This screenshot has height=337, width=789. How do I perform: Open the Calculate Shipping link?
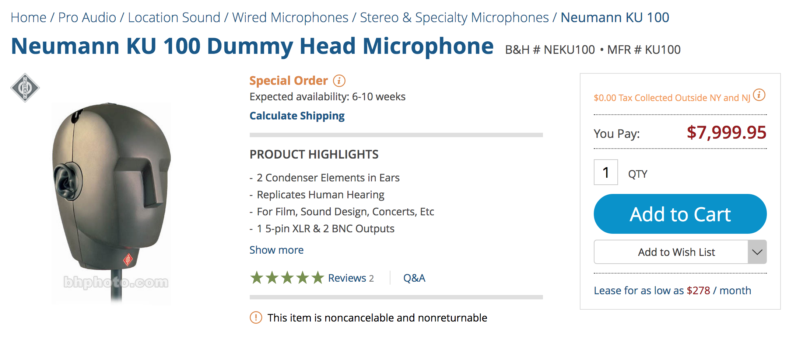[x=297, y=116]
